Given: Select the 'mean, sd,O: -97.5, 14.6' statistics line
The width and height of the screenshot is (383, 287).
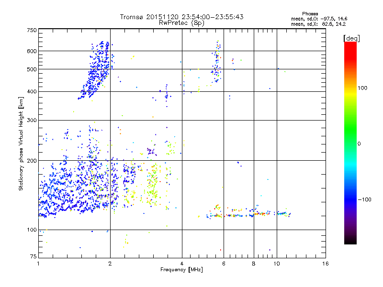Looking at the screenshot, I should pyautogui.click(x=319, y=19).
